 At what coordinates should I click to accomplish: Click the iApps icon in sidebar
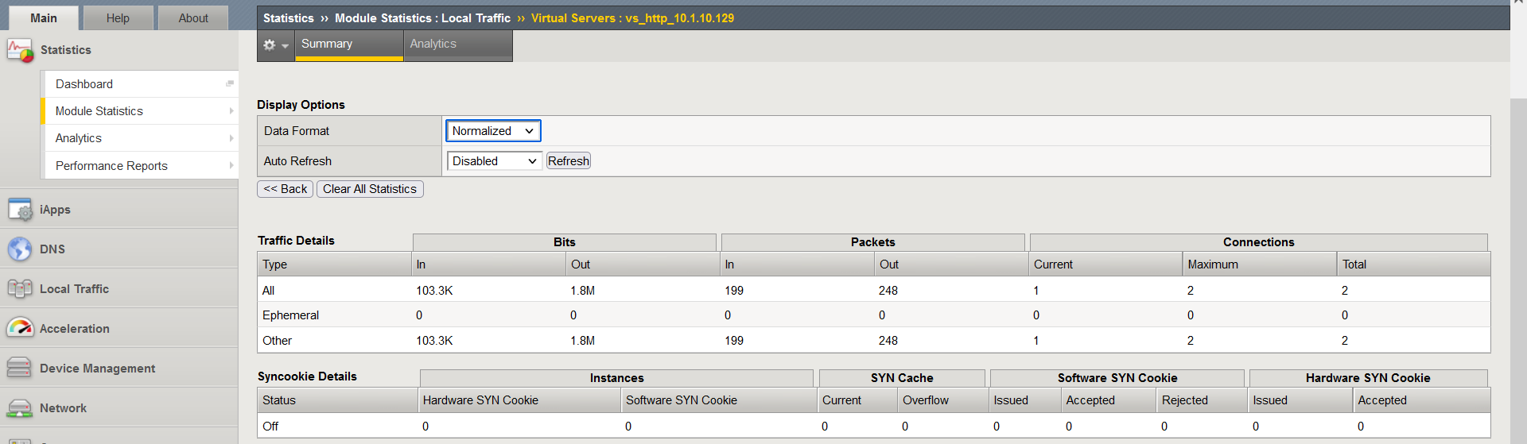point(20,210)
